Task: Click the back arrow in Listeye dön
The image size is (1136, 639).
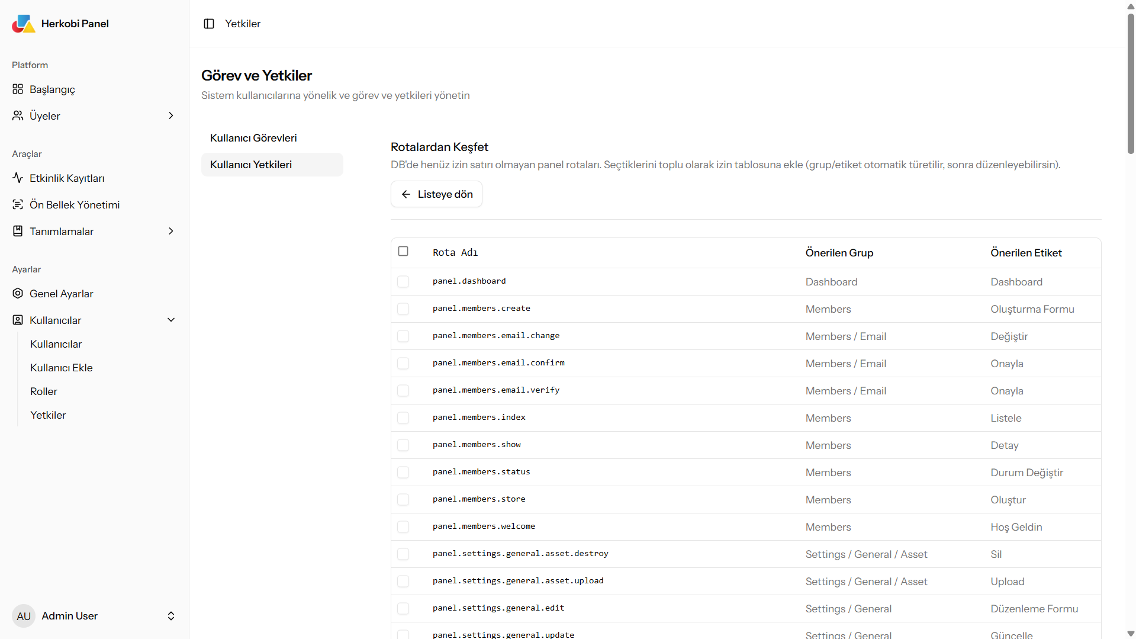Action: point(406,194)
